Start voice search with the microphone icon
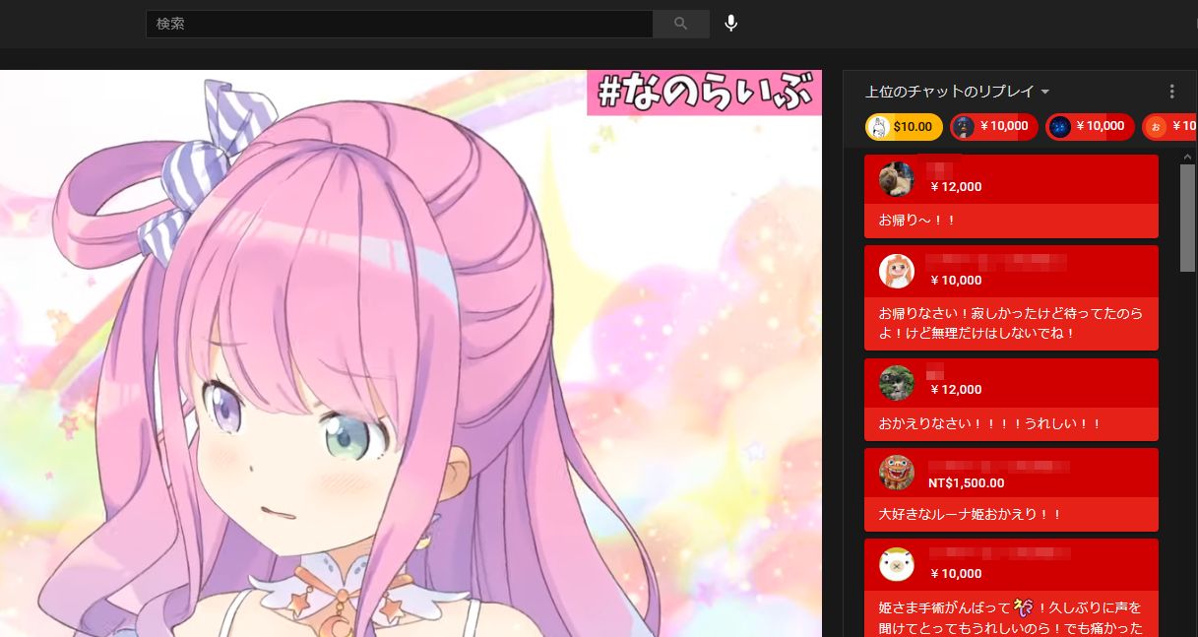 pyautogui.click(x=730, y=24)
